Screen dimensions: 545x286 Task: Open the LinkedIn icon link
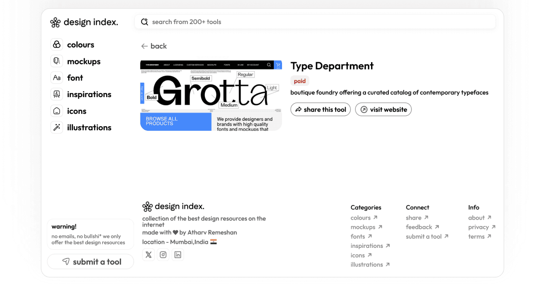click(178, 255)
